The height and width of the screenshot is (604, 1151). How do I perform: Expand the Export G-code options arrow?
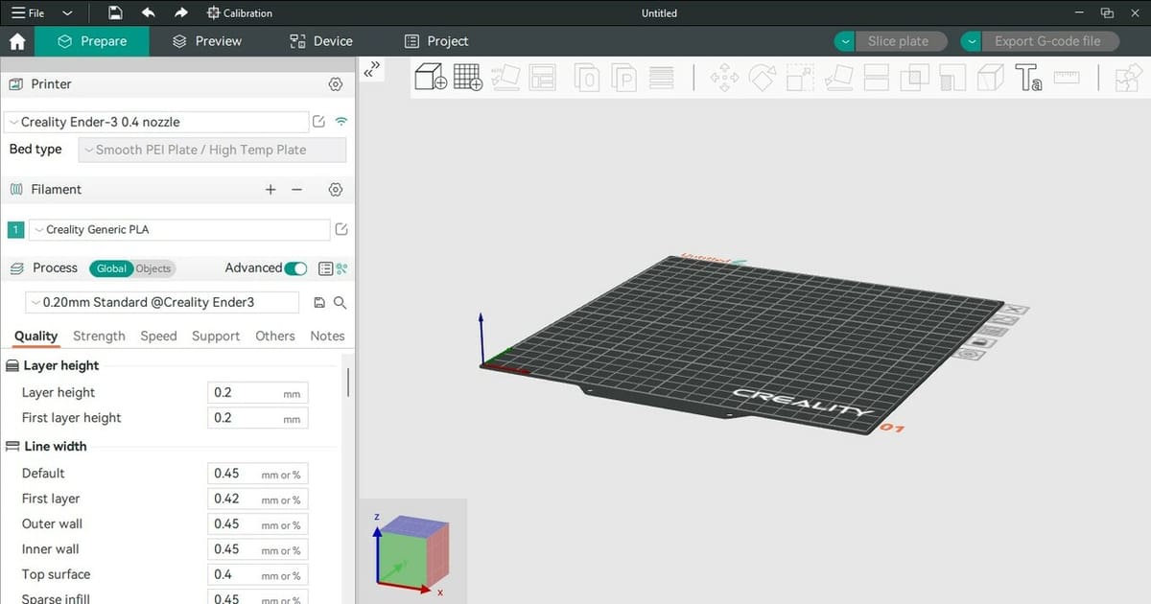(x=971, y=41)
